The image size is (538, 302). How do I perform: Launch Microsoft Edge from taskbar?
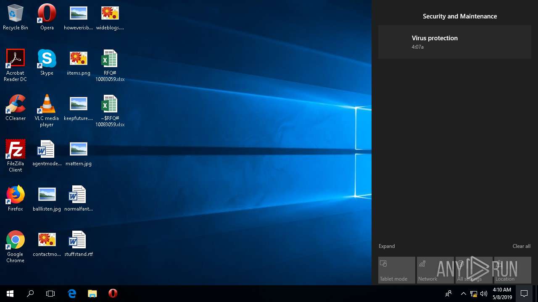tap(72, 294)
